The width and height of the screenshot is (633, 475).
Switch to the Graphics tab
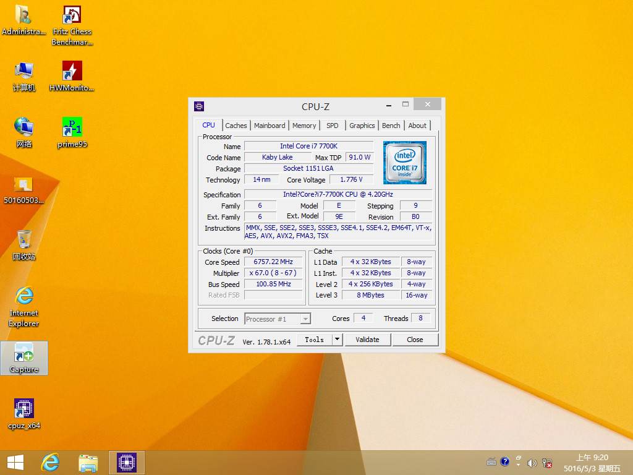pos(362,126)
